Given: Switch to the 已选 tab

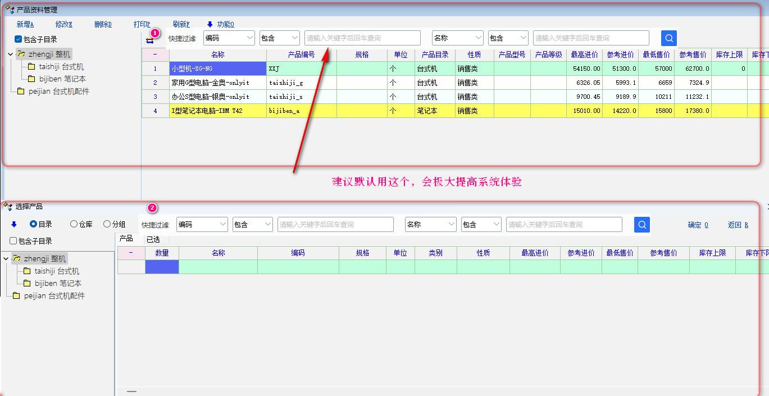Looking at the screenshot, I should pyautogui.click(x=153, y=239).
